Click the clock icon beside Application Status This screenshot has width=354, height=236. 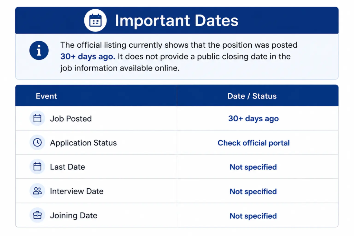pos(37,142)
